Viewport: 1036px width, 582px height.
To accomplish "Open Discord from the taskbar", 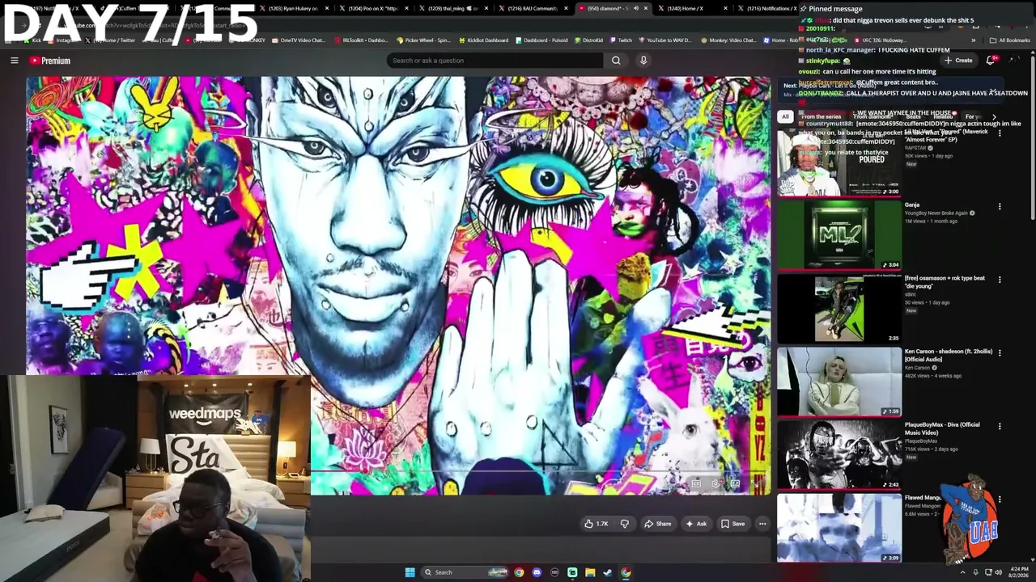I will pyautogui.click(x=537, y=572).
